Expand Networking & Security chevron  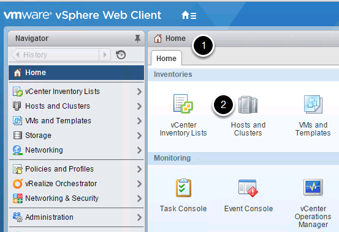pos(139,198)
